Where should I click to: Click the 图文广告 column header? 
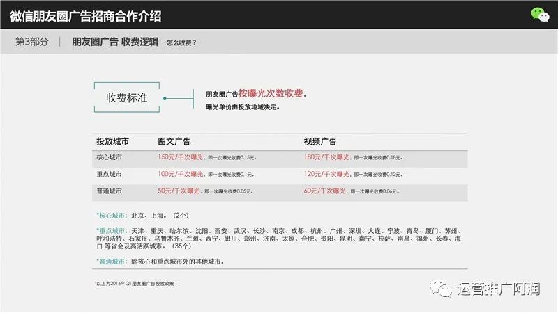pyautogui.click(x=174, y=142)
